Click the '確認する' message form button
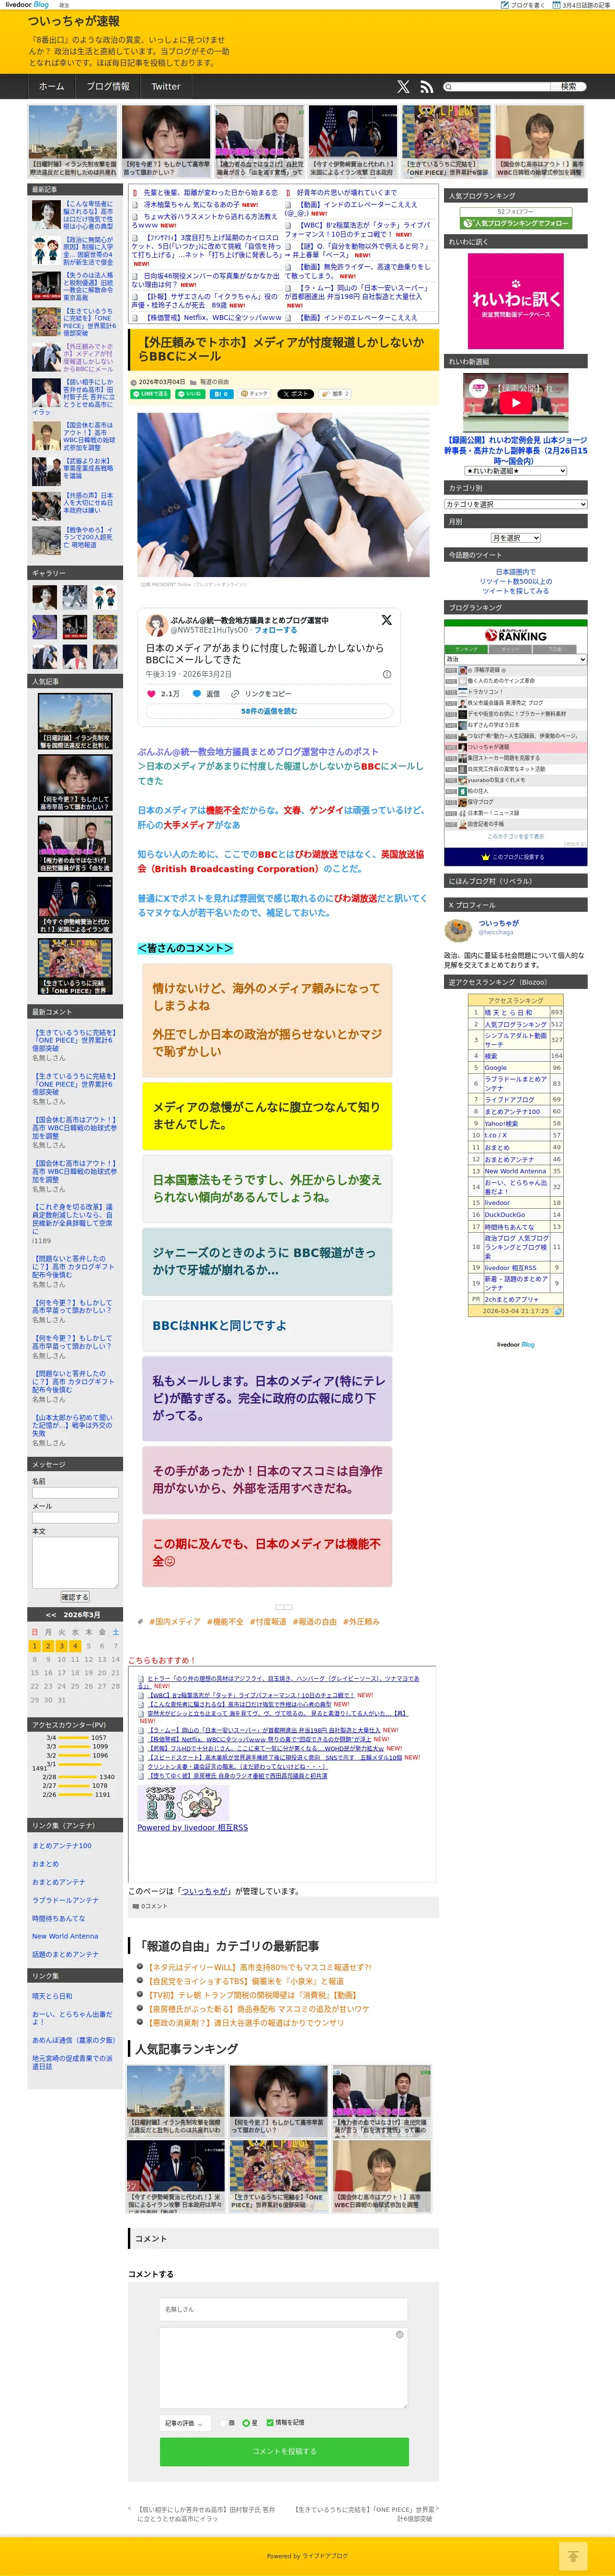 75,1597
